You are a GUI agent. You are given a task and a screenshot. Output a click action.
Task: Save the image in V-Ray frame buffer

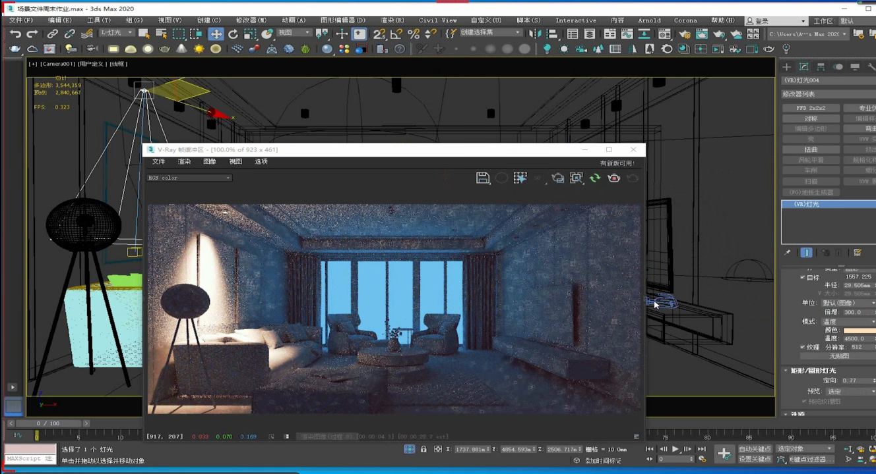[482, 178]
